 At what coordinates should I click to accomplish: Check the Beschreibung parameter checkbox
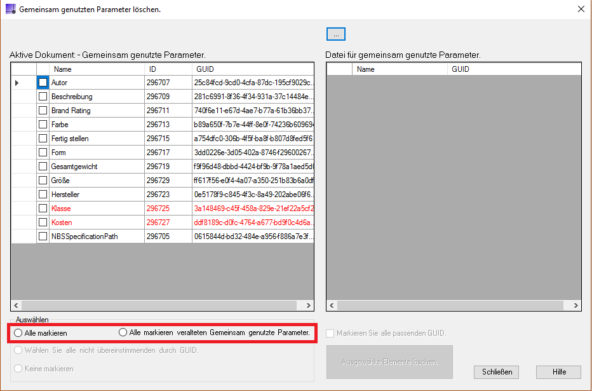43,97
